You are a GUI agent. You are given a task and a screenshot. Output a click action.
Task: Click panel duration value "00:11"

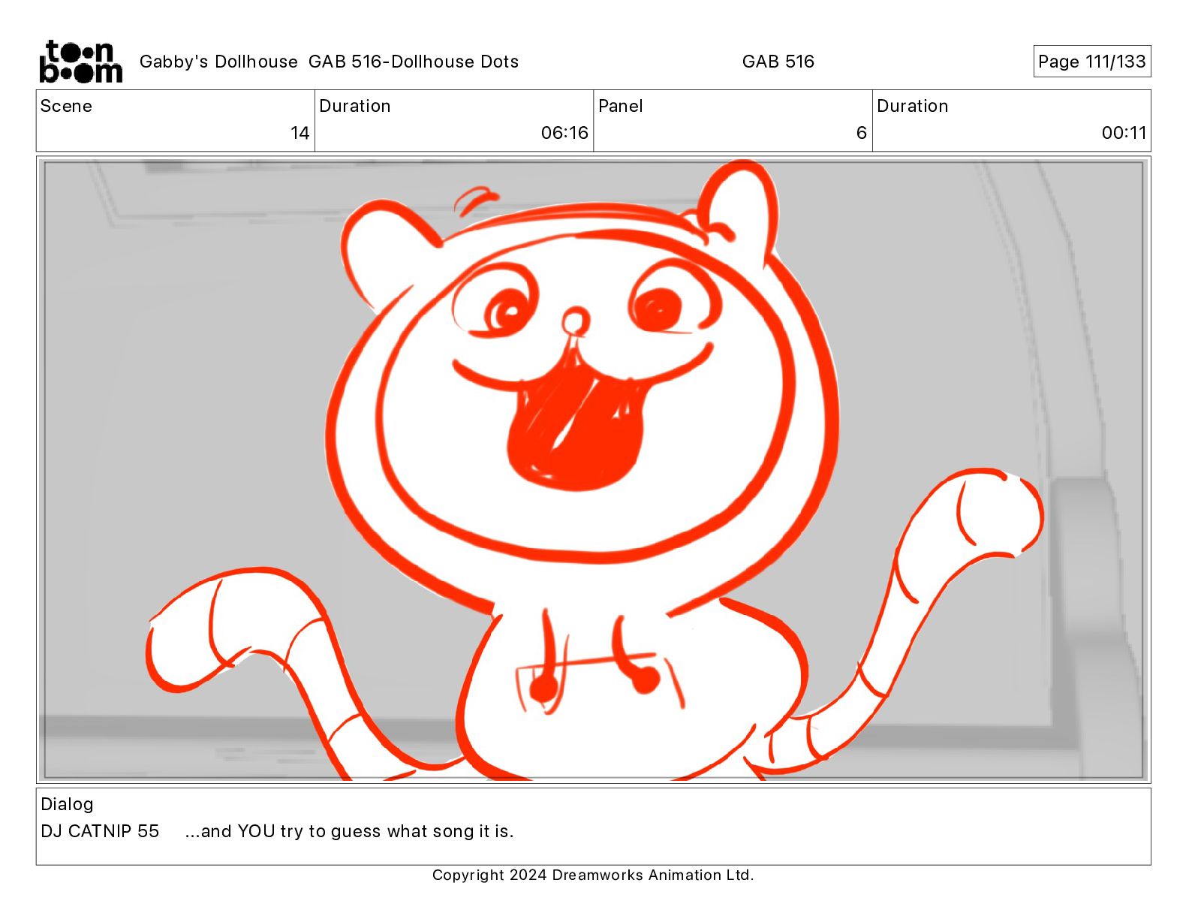point(1124,133)
